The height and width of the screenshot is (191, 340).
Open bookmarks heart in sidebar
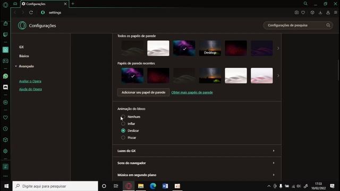point(5,118)
